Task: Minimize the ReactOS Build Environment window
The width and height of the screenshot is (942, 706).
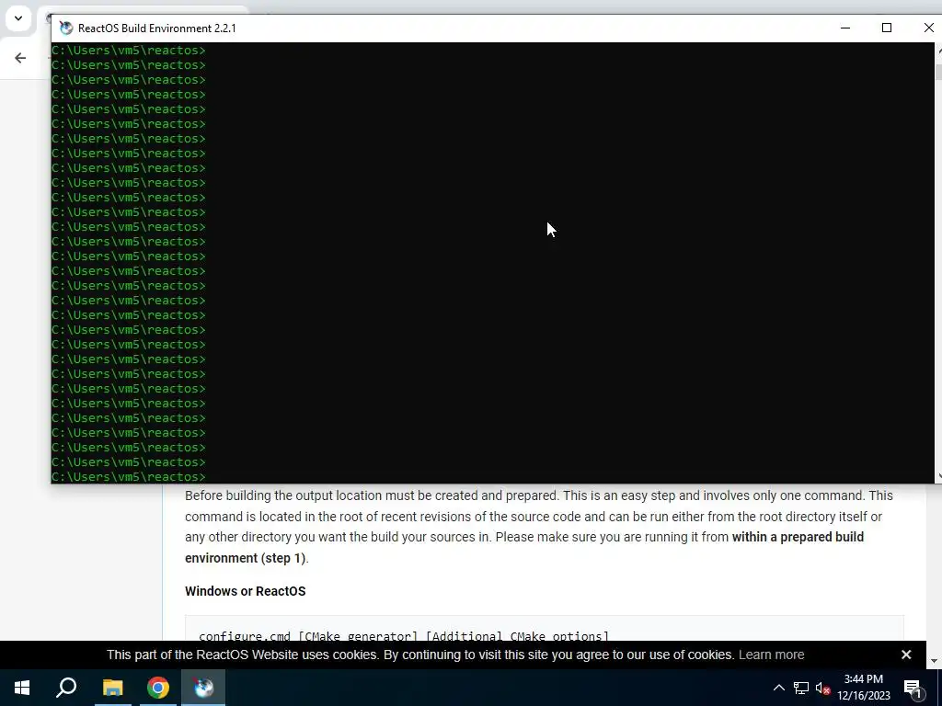Action: [x=844, y=28]
